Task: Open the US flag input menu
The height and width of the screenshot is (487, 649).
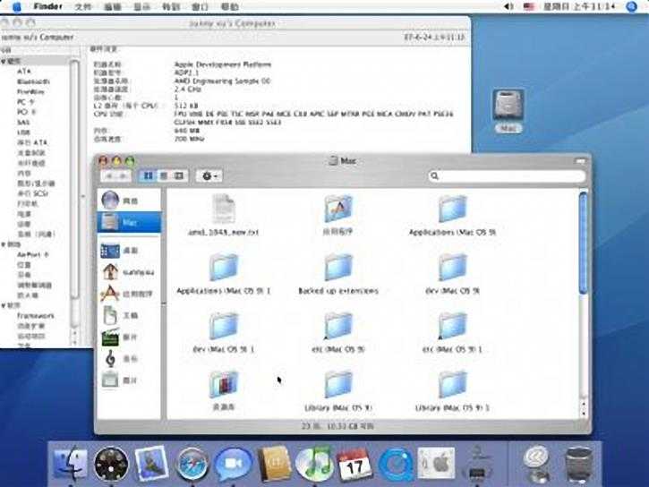Action: coord(529,6)
